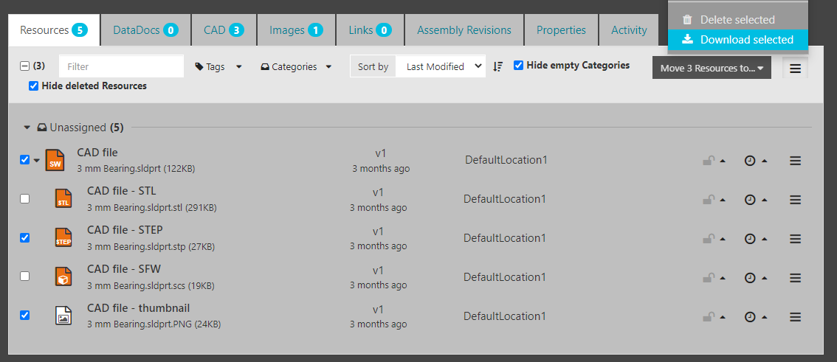Uncheck Hide deleted Resources
The image size is (837, 362).
[33, 86]
